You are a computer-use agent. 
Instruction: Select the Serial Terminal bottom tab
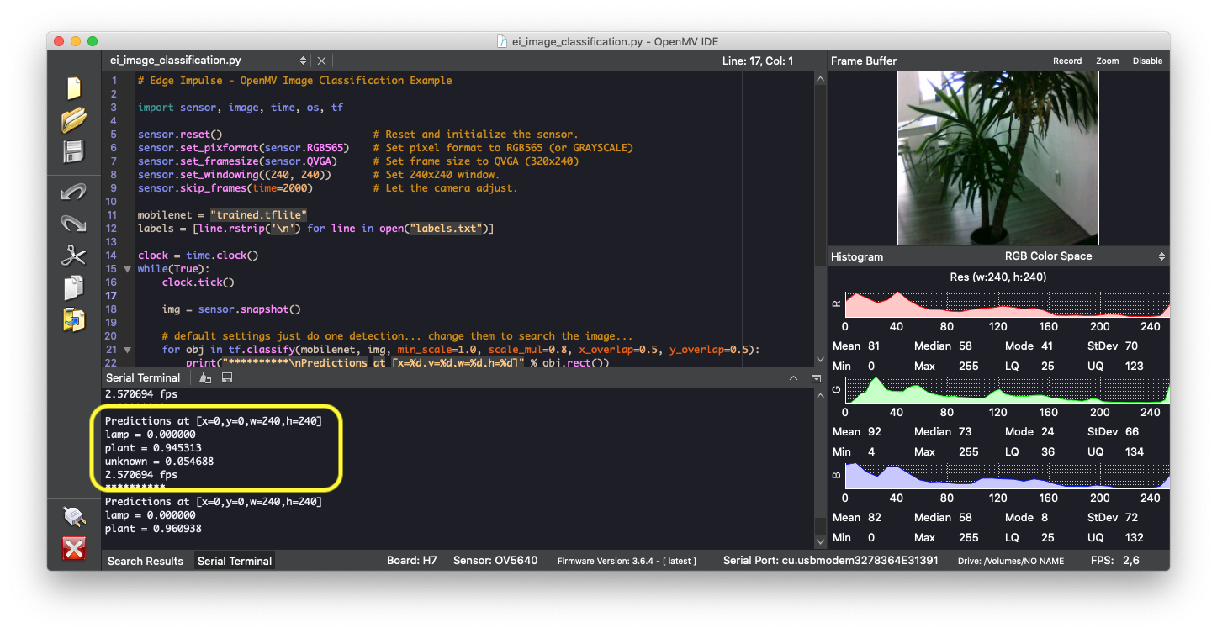tap(234, 561)
